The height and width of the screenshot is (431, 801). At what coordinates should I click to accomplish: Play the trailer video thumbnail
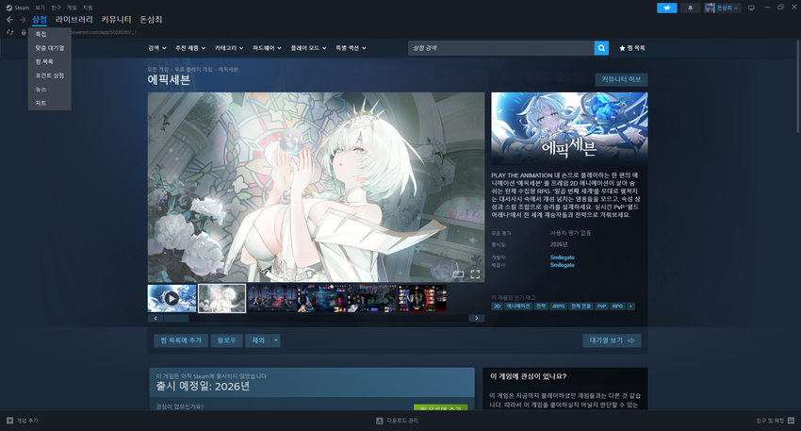point(172,298)
